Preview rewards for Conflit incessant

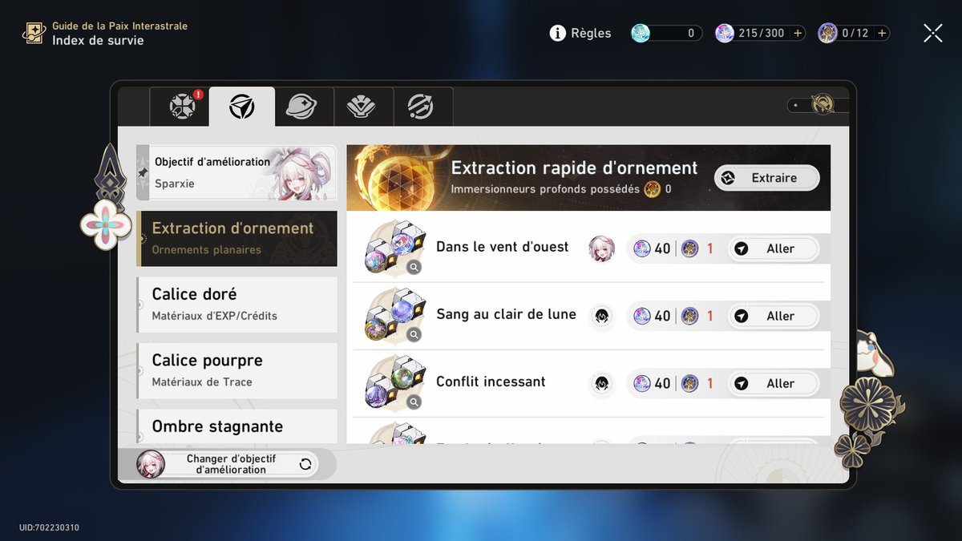[414, 402]
